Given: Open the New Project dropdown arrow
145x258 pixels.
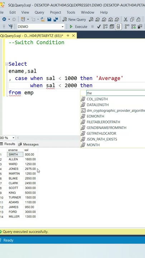Looking at the screenshot, I should pos(28,19).
